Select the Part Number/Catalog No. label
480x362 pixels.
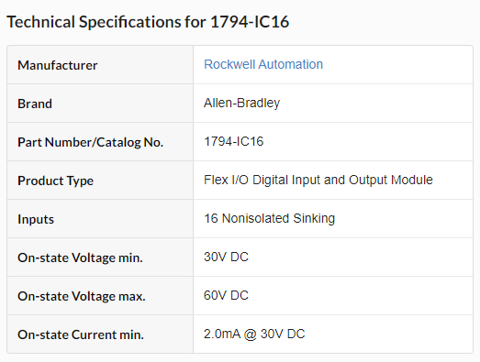point(91,142)
